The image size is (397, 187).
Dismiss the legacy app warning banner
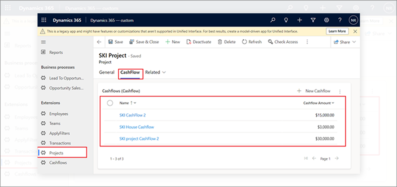(x=355, y=31)
